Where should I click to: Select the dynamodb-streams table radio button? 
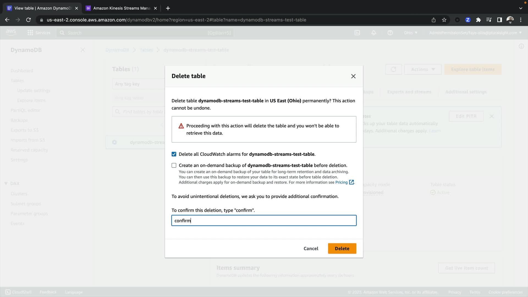coord(114,142)
